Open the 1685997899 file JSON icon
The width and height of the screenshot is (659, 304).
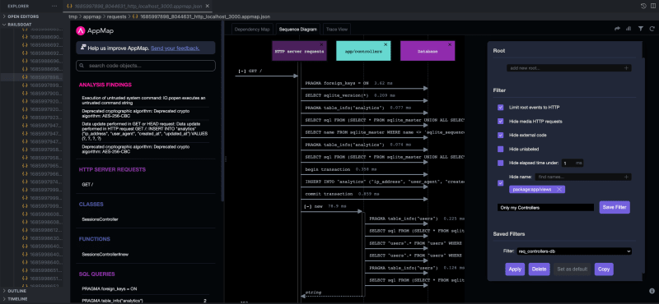click(25, 85)
